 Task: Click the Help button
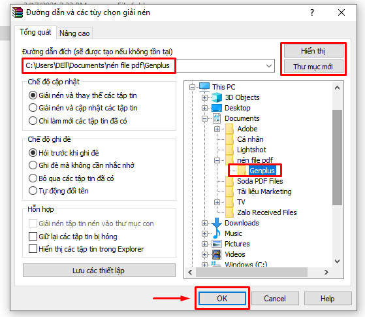(x=328, y=298)
